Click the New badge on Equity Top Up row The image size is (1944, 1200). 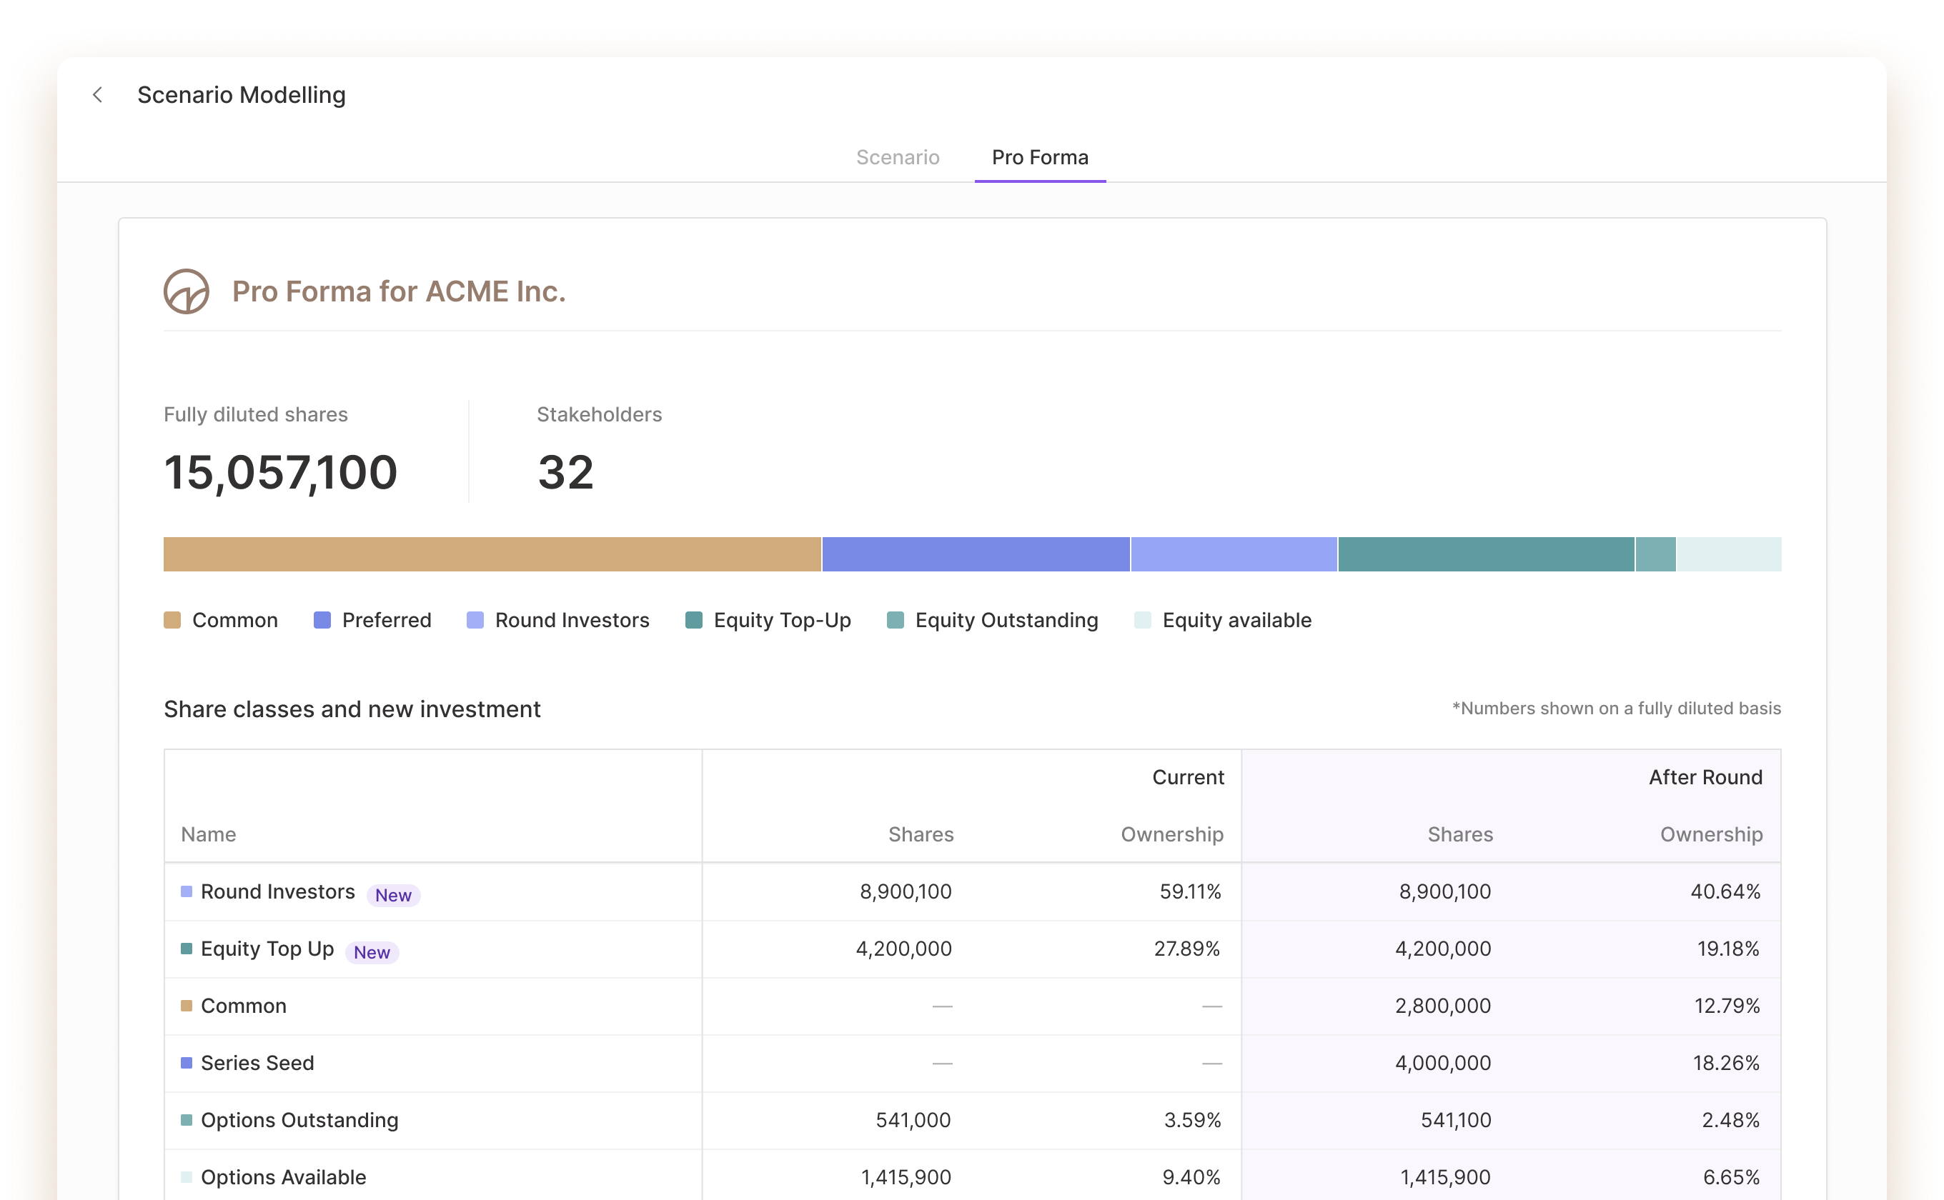[x=372, y=952]
